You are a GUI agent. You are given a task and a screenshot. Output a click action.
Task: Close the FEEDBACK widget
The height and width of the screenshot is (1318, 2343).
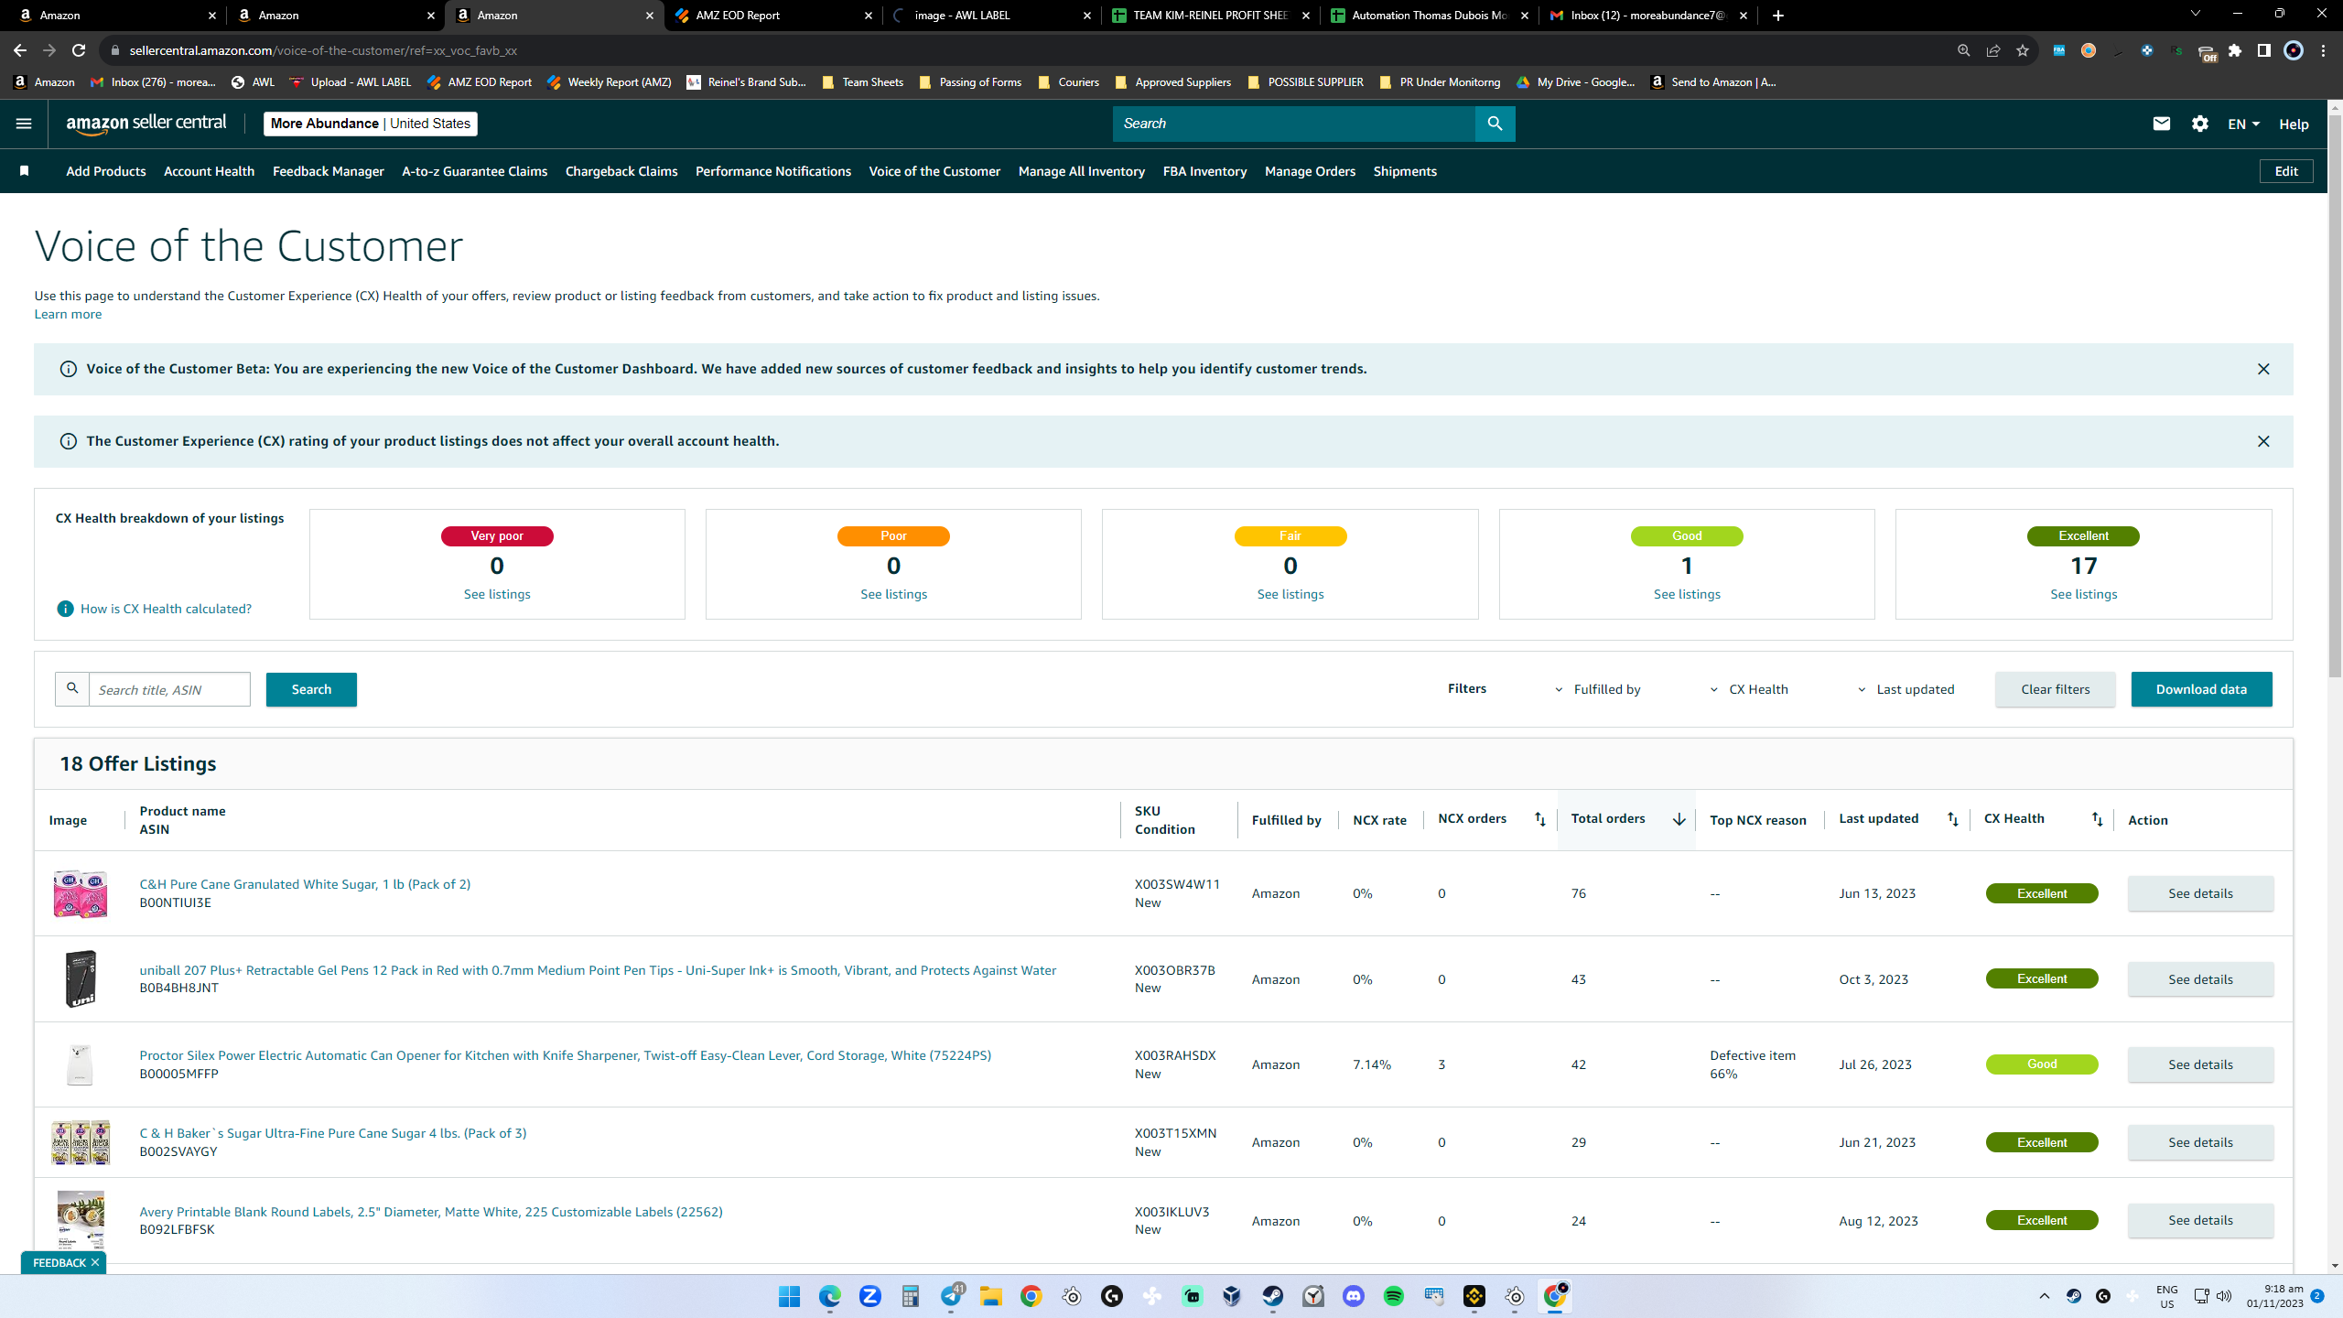tap(94, 1262)
